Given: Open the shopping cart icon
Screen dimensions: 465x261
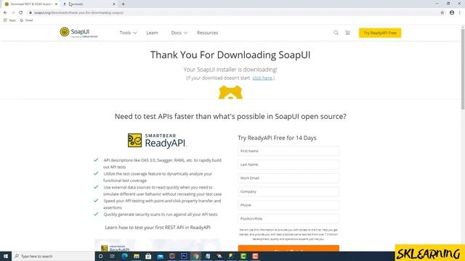Looking at the screenshot, I should tap(347, 33).
